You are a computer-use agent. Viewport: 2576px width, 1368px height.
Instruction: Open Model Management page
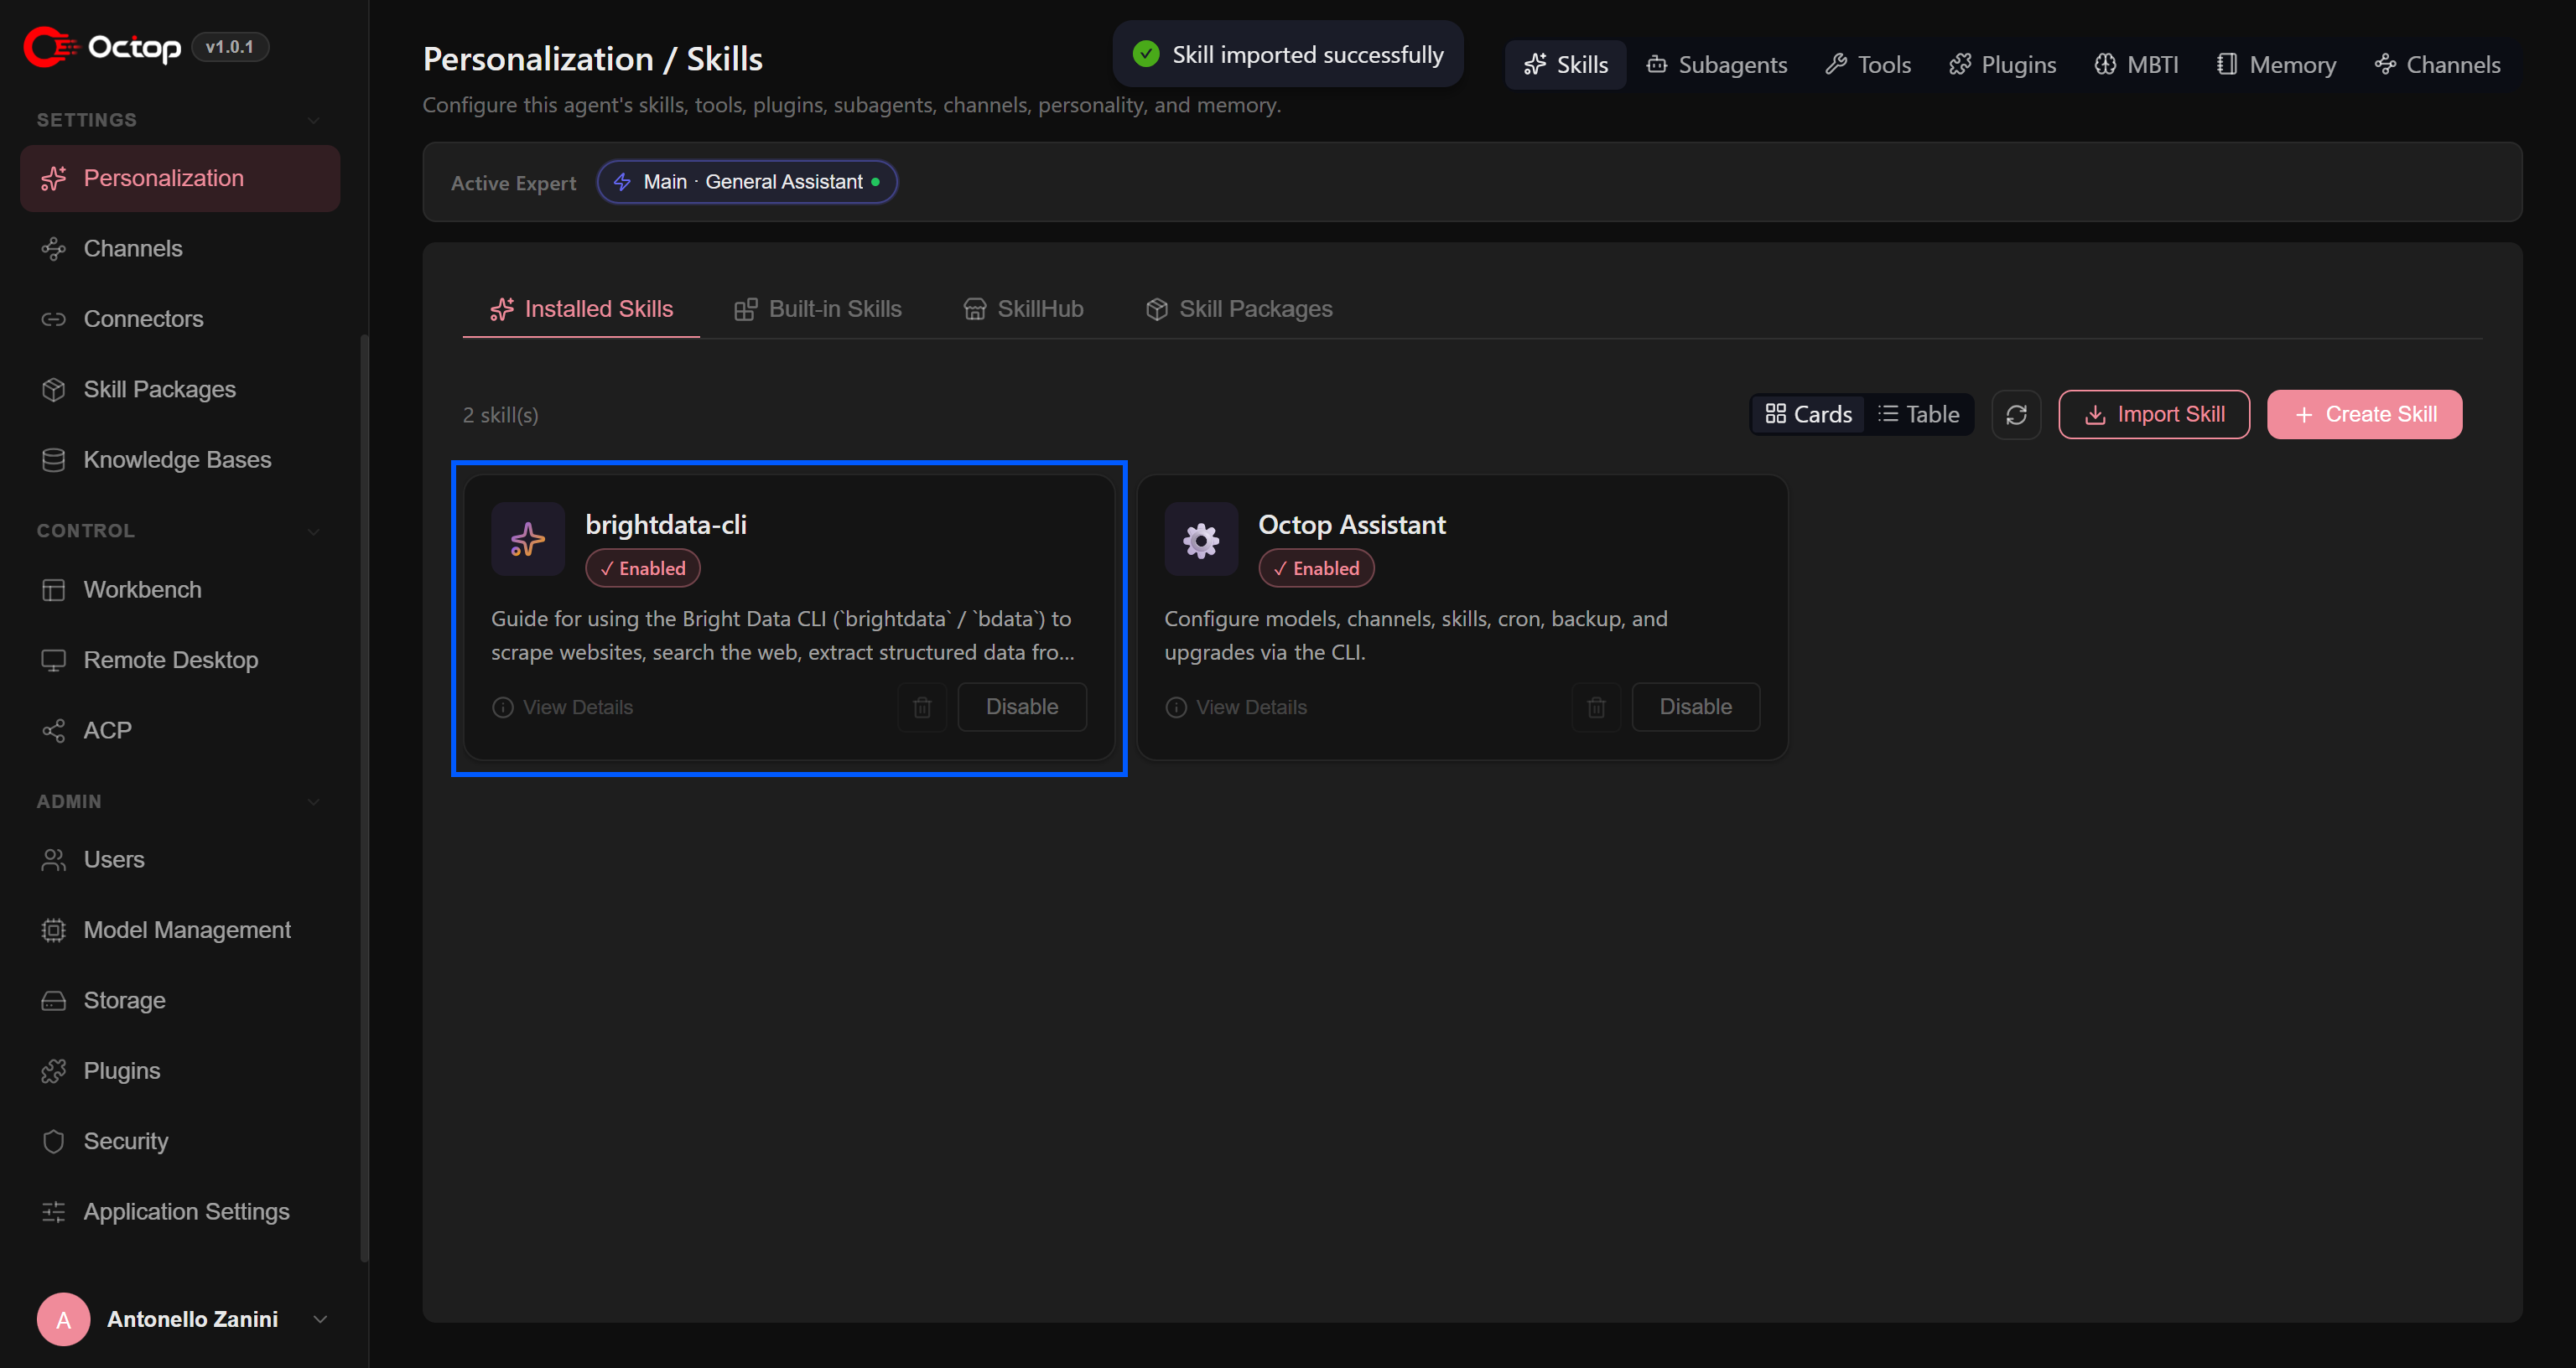coord(180,930)
